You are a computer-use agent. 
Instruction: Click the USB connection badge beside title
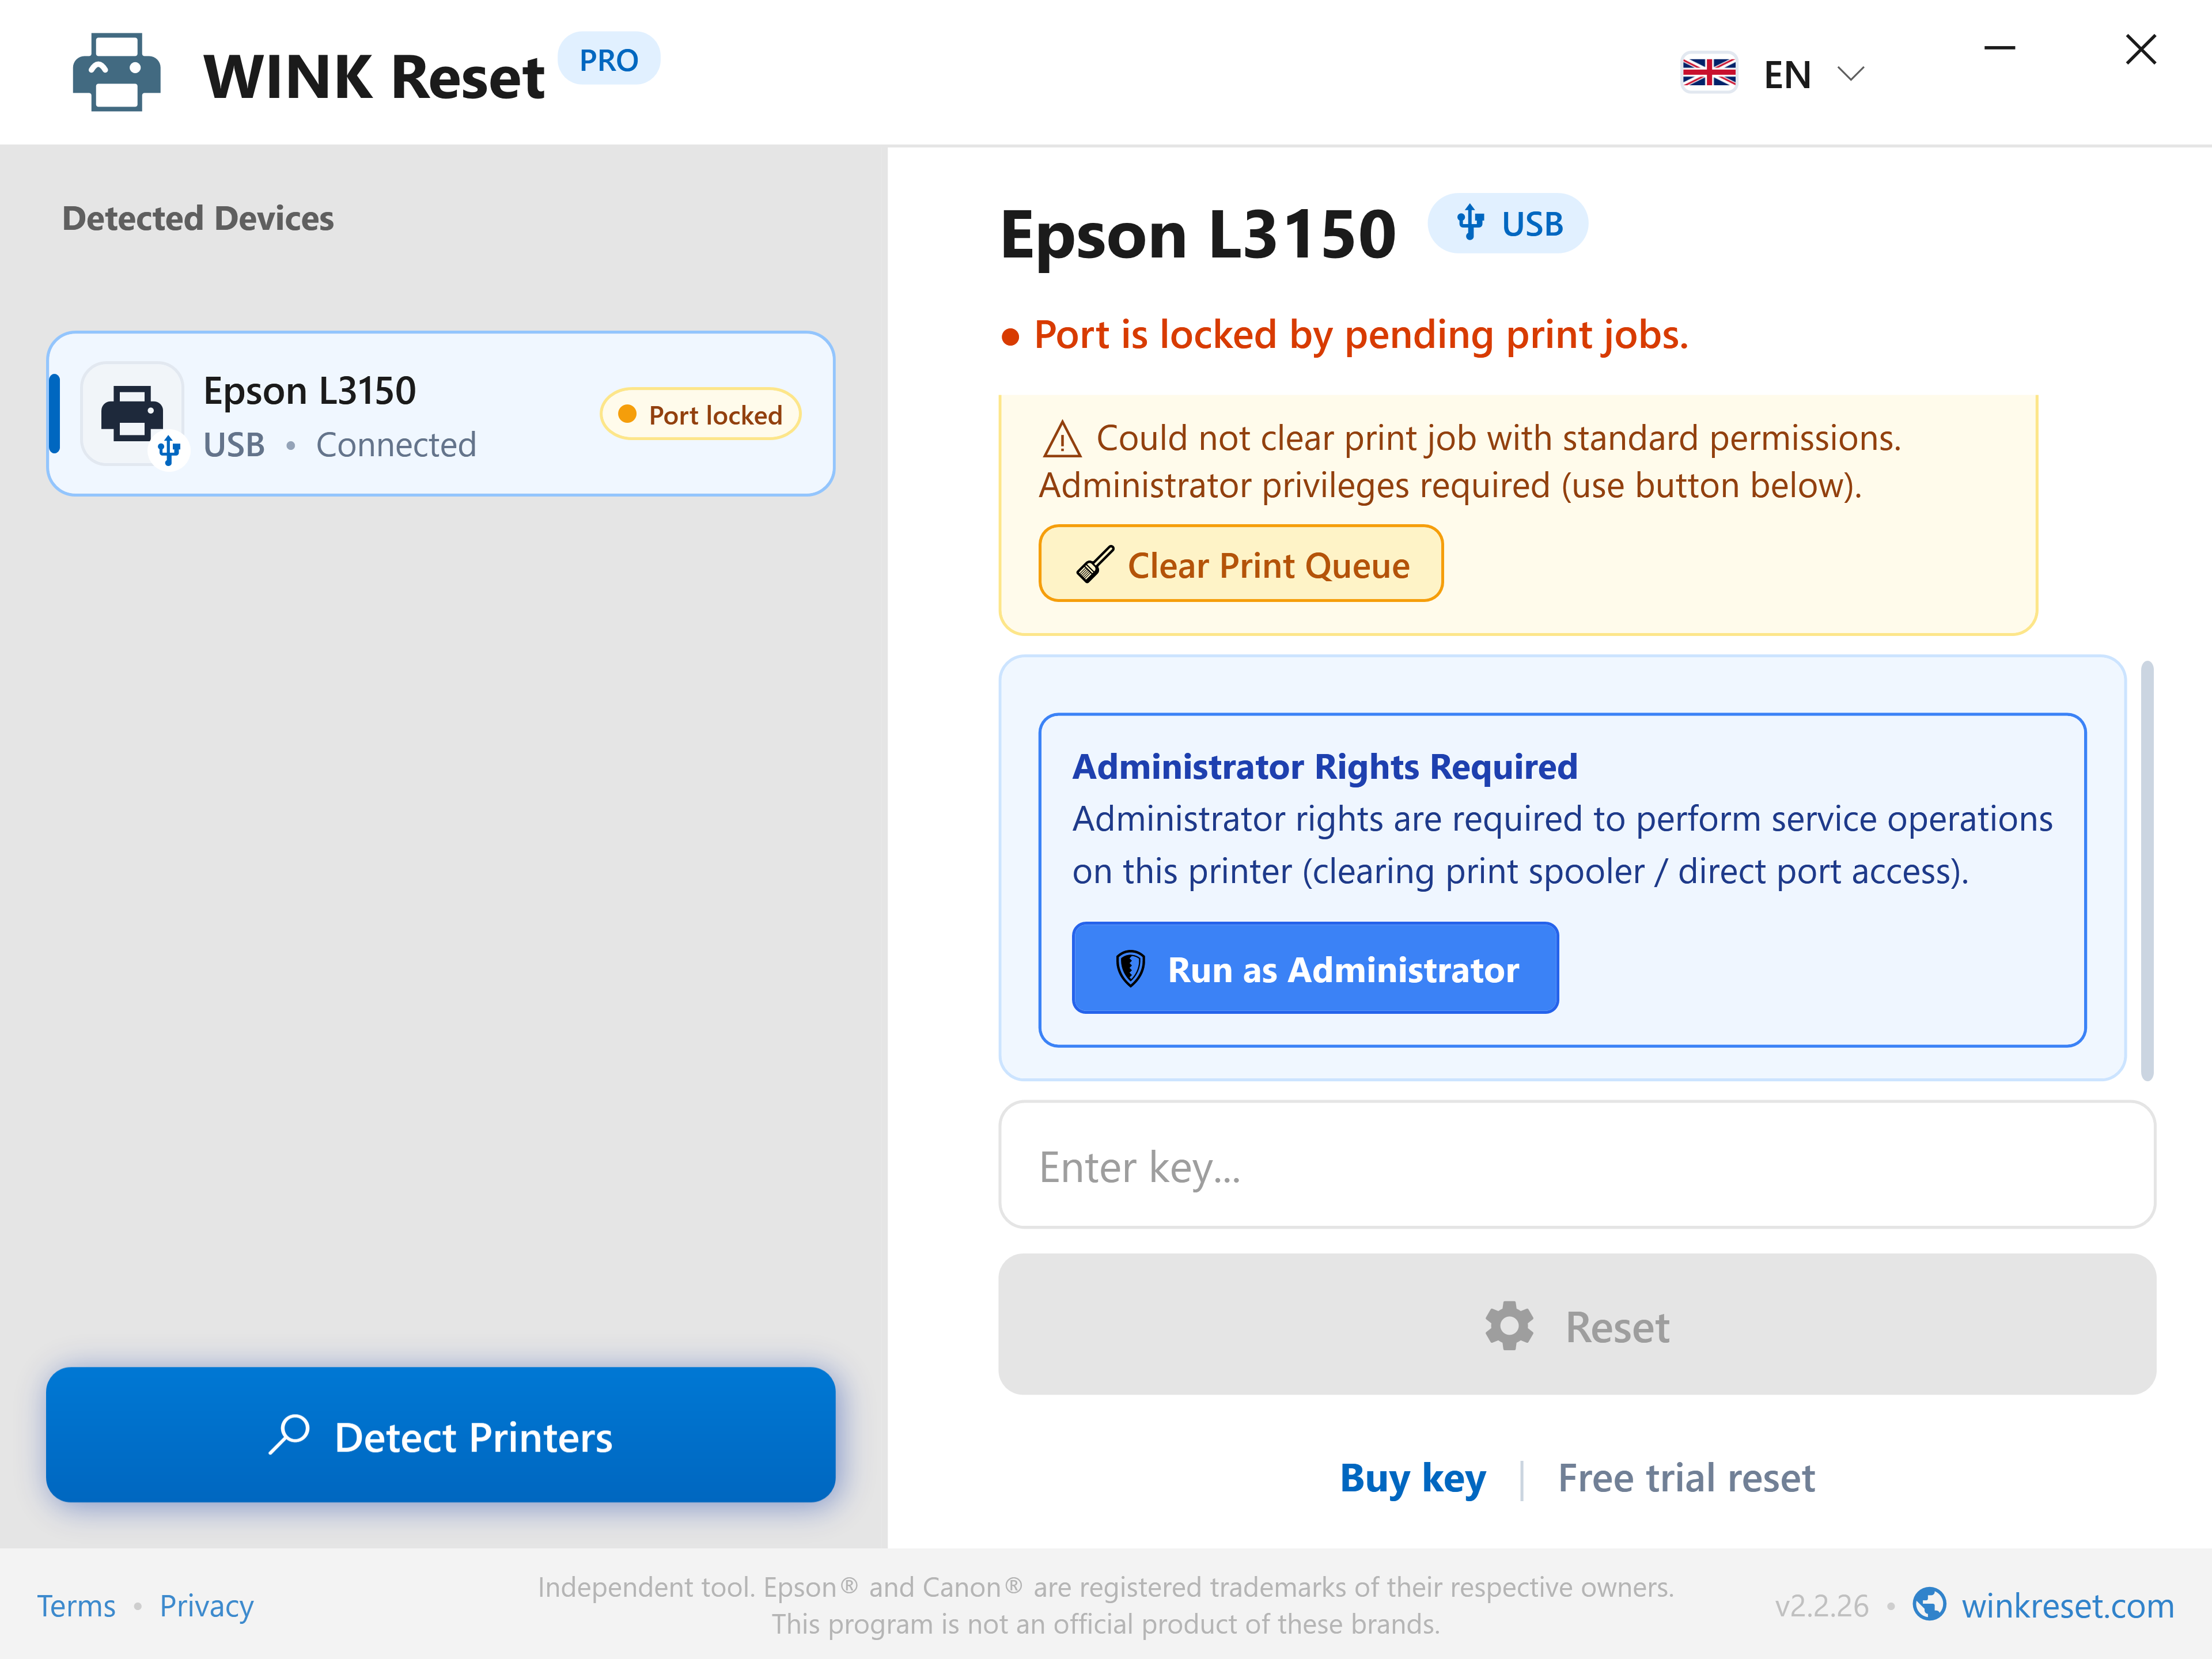(x=1508, y=223)
